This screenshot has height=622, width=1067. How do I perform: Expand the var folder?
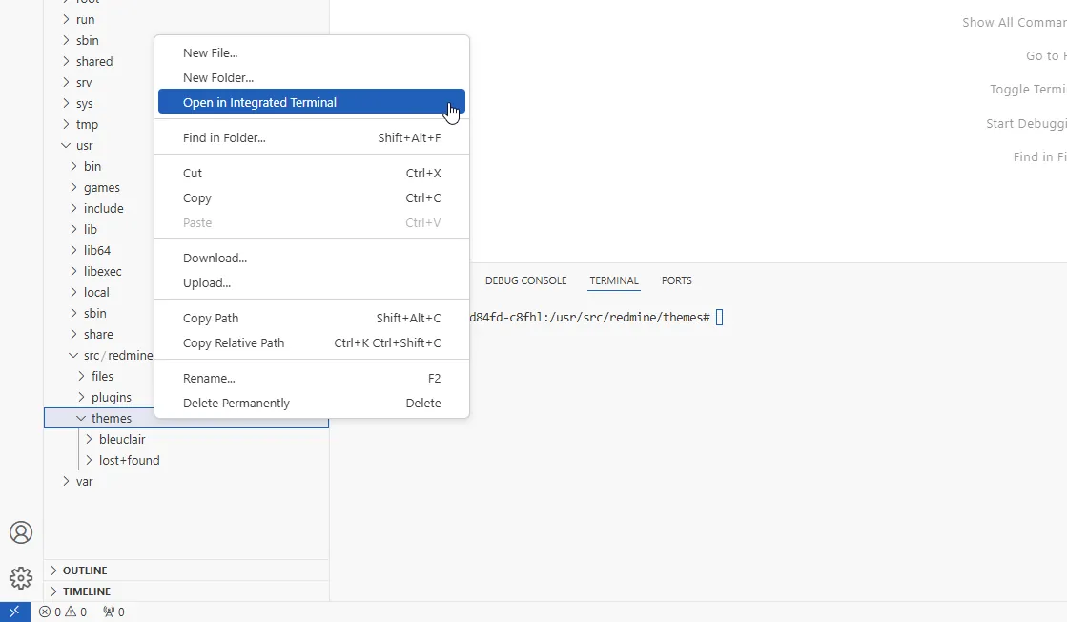tap(84, 481)
